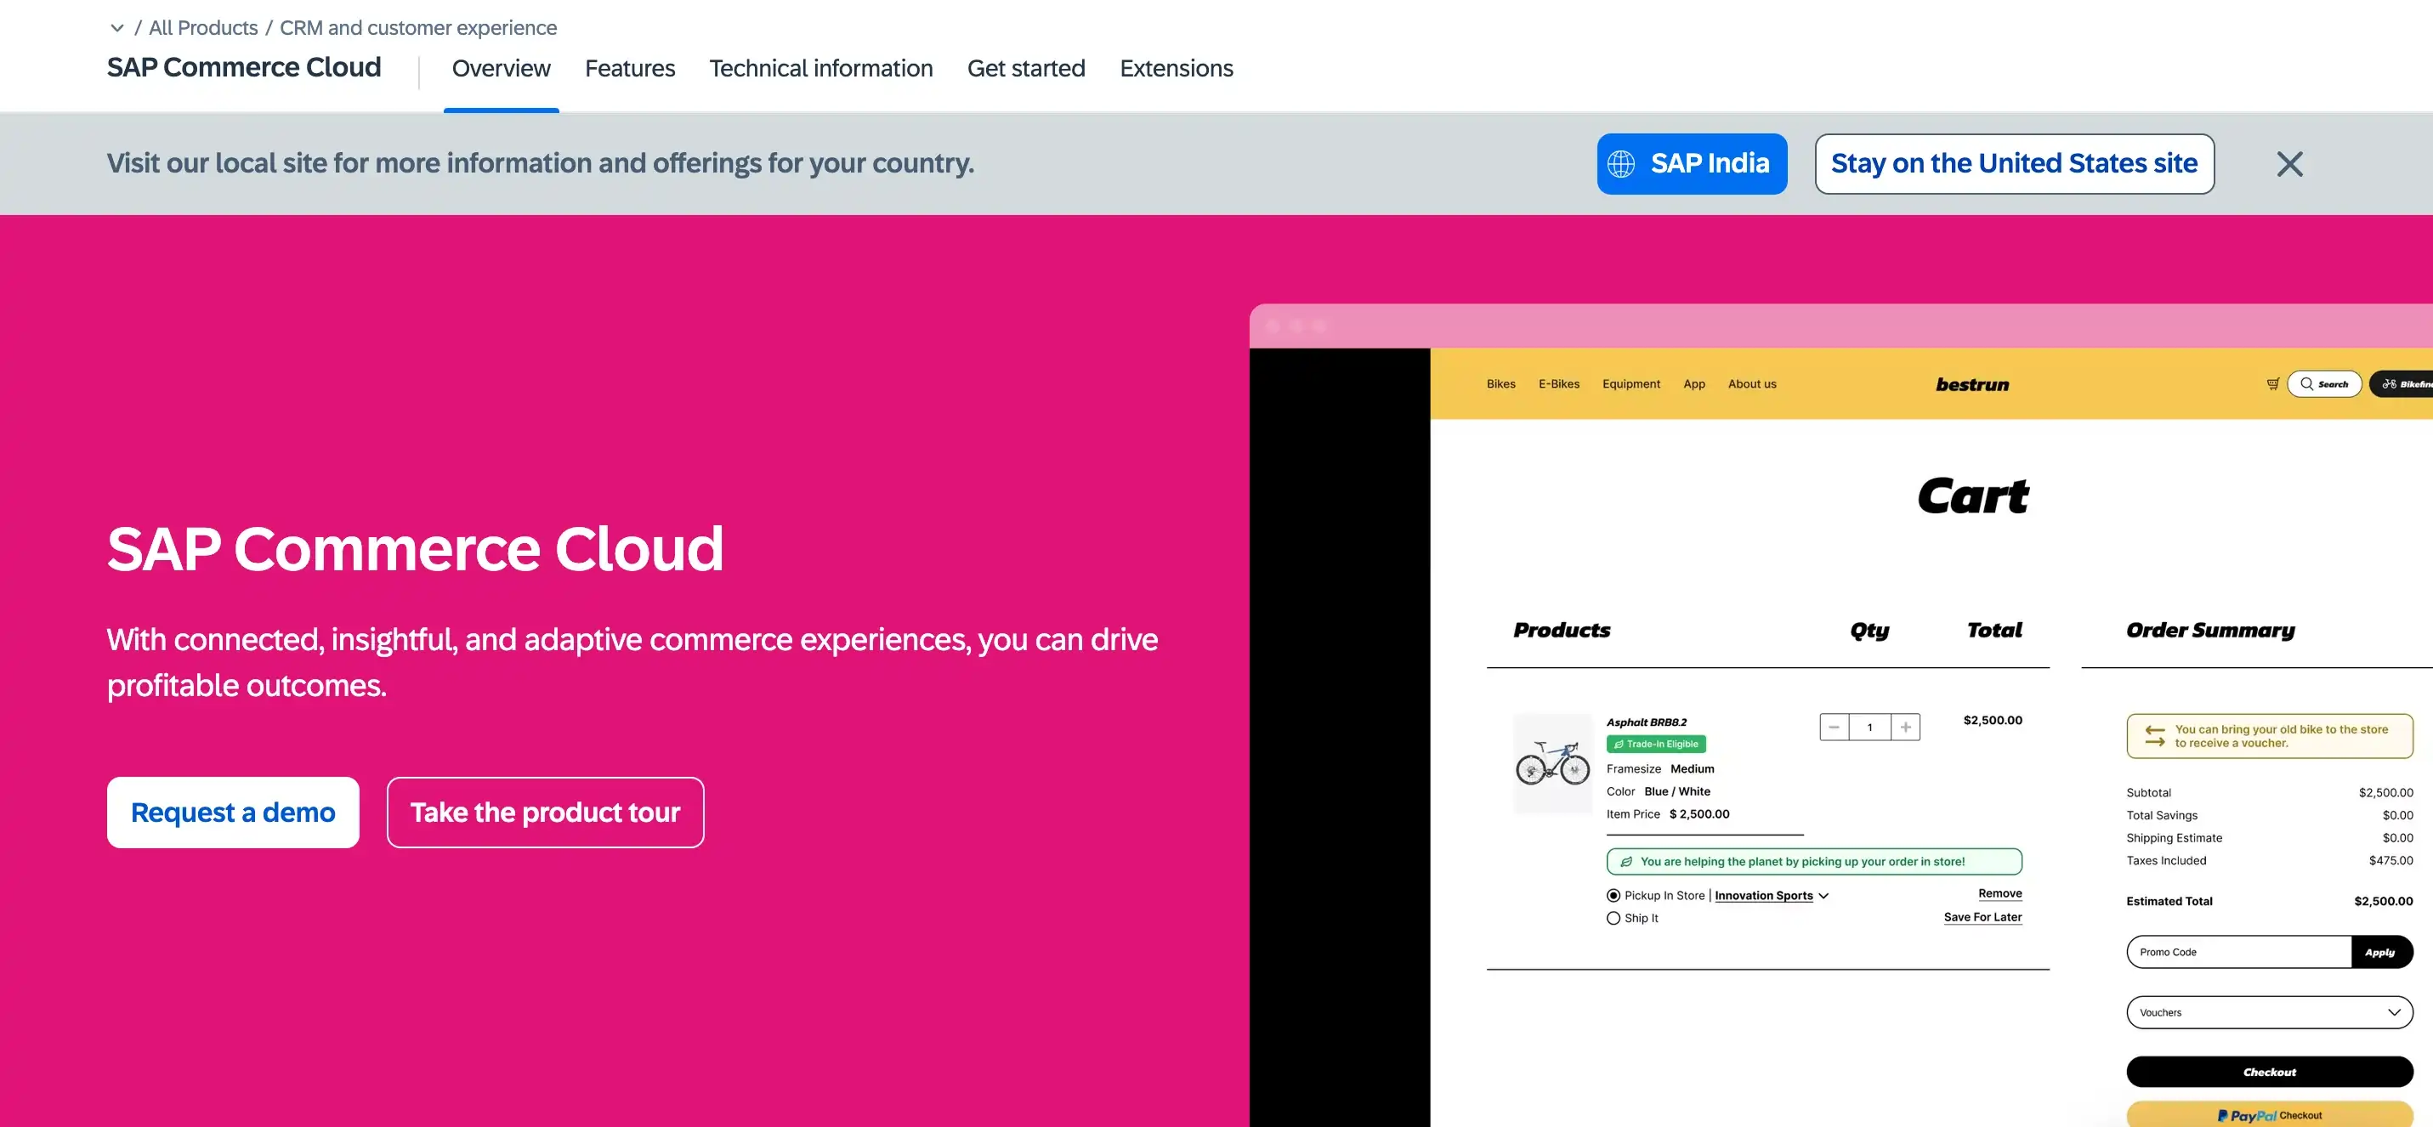Viewport: 2433px width, 1127px height.
Task: Expand the breadcrumb chevron menu
Action: (117, 28)
